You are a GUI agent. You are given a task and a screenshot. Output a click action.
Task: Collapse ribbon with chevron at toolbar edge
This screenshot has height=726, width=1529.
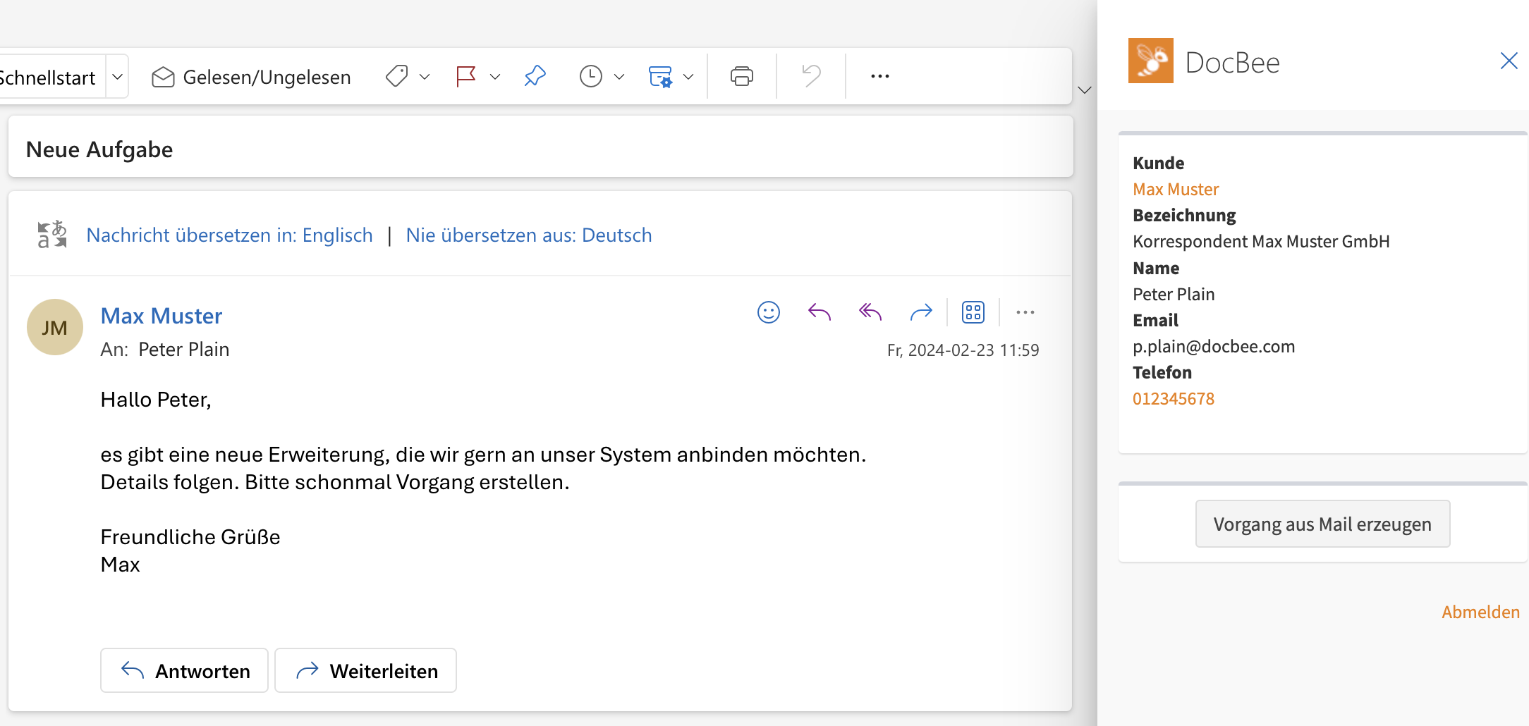pos(1085,90)
